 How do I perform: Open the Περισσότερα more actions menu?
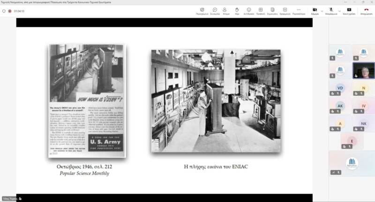coord(299,11)
